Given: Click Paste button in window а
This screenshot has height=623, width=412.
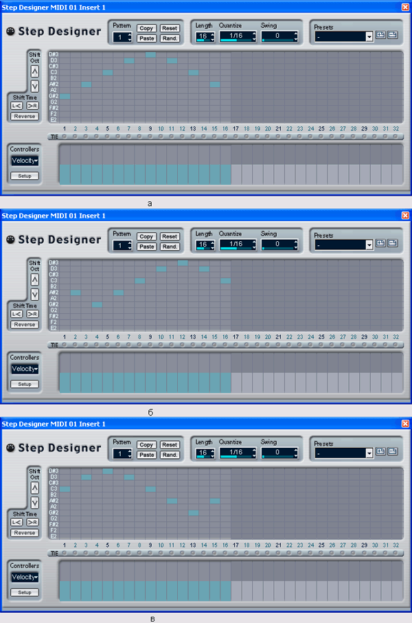Looking at the screenshot, I should pos(146,38).
